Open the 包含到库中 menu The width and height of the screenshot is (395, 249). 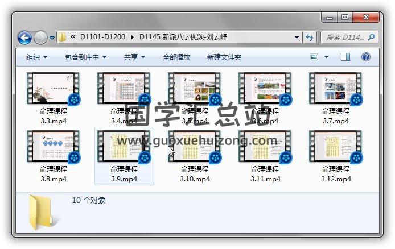(85, 57)
